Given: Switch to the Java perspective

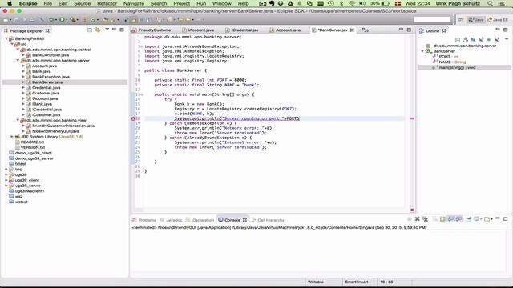Looking at the screenshot, I should coord(476,19).
